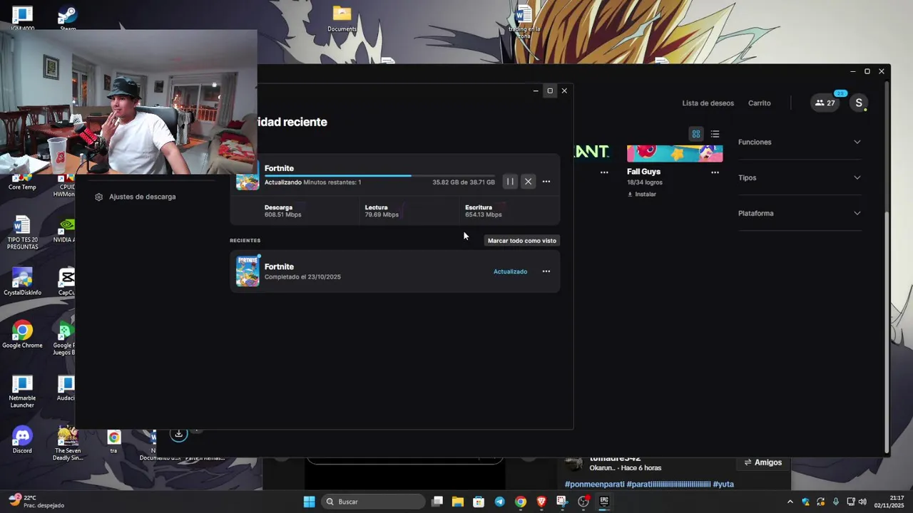Image resolution: width=913 pixels, height=513 pixels.
Task: Open The Seven Deadly Sins shortcut
Action: pos(68,443)
